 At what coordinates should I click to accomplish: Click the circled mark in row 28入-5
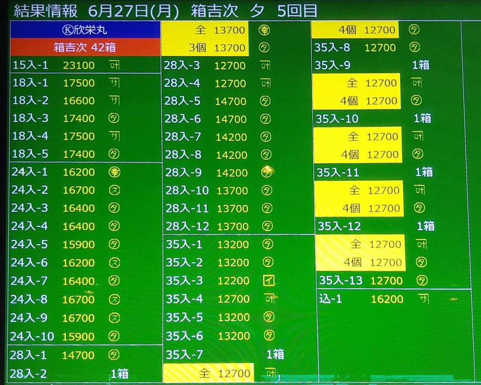266,101
